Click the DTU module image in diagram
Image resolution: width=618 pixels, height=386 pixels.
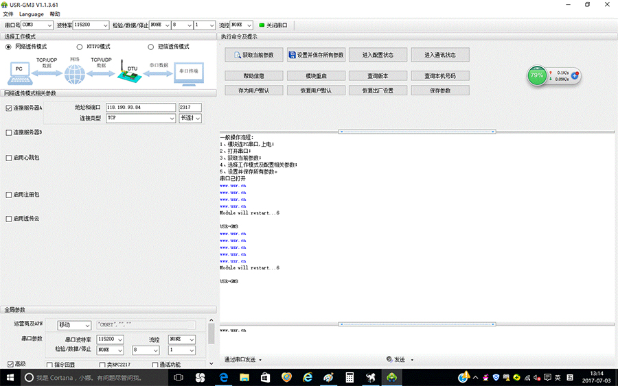pyautogui.click(x=128, y=72)
